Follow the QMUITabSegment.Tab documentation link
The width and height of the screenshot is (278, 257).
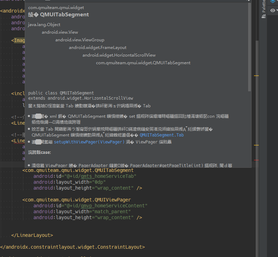tap(162, 135)
